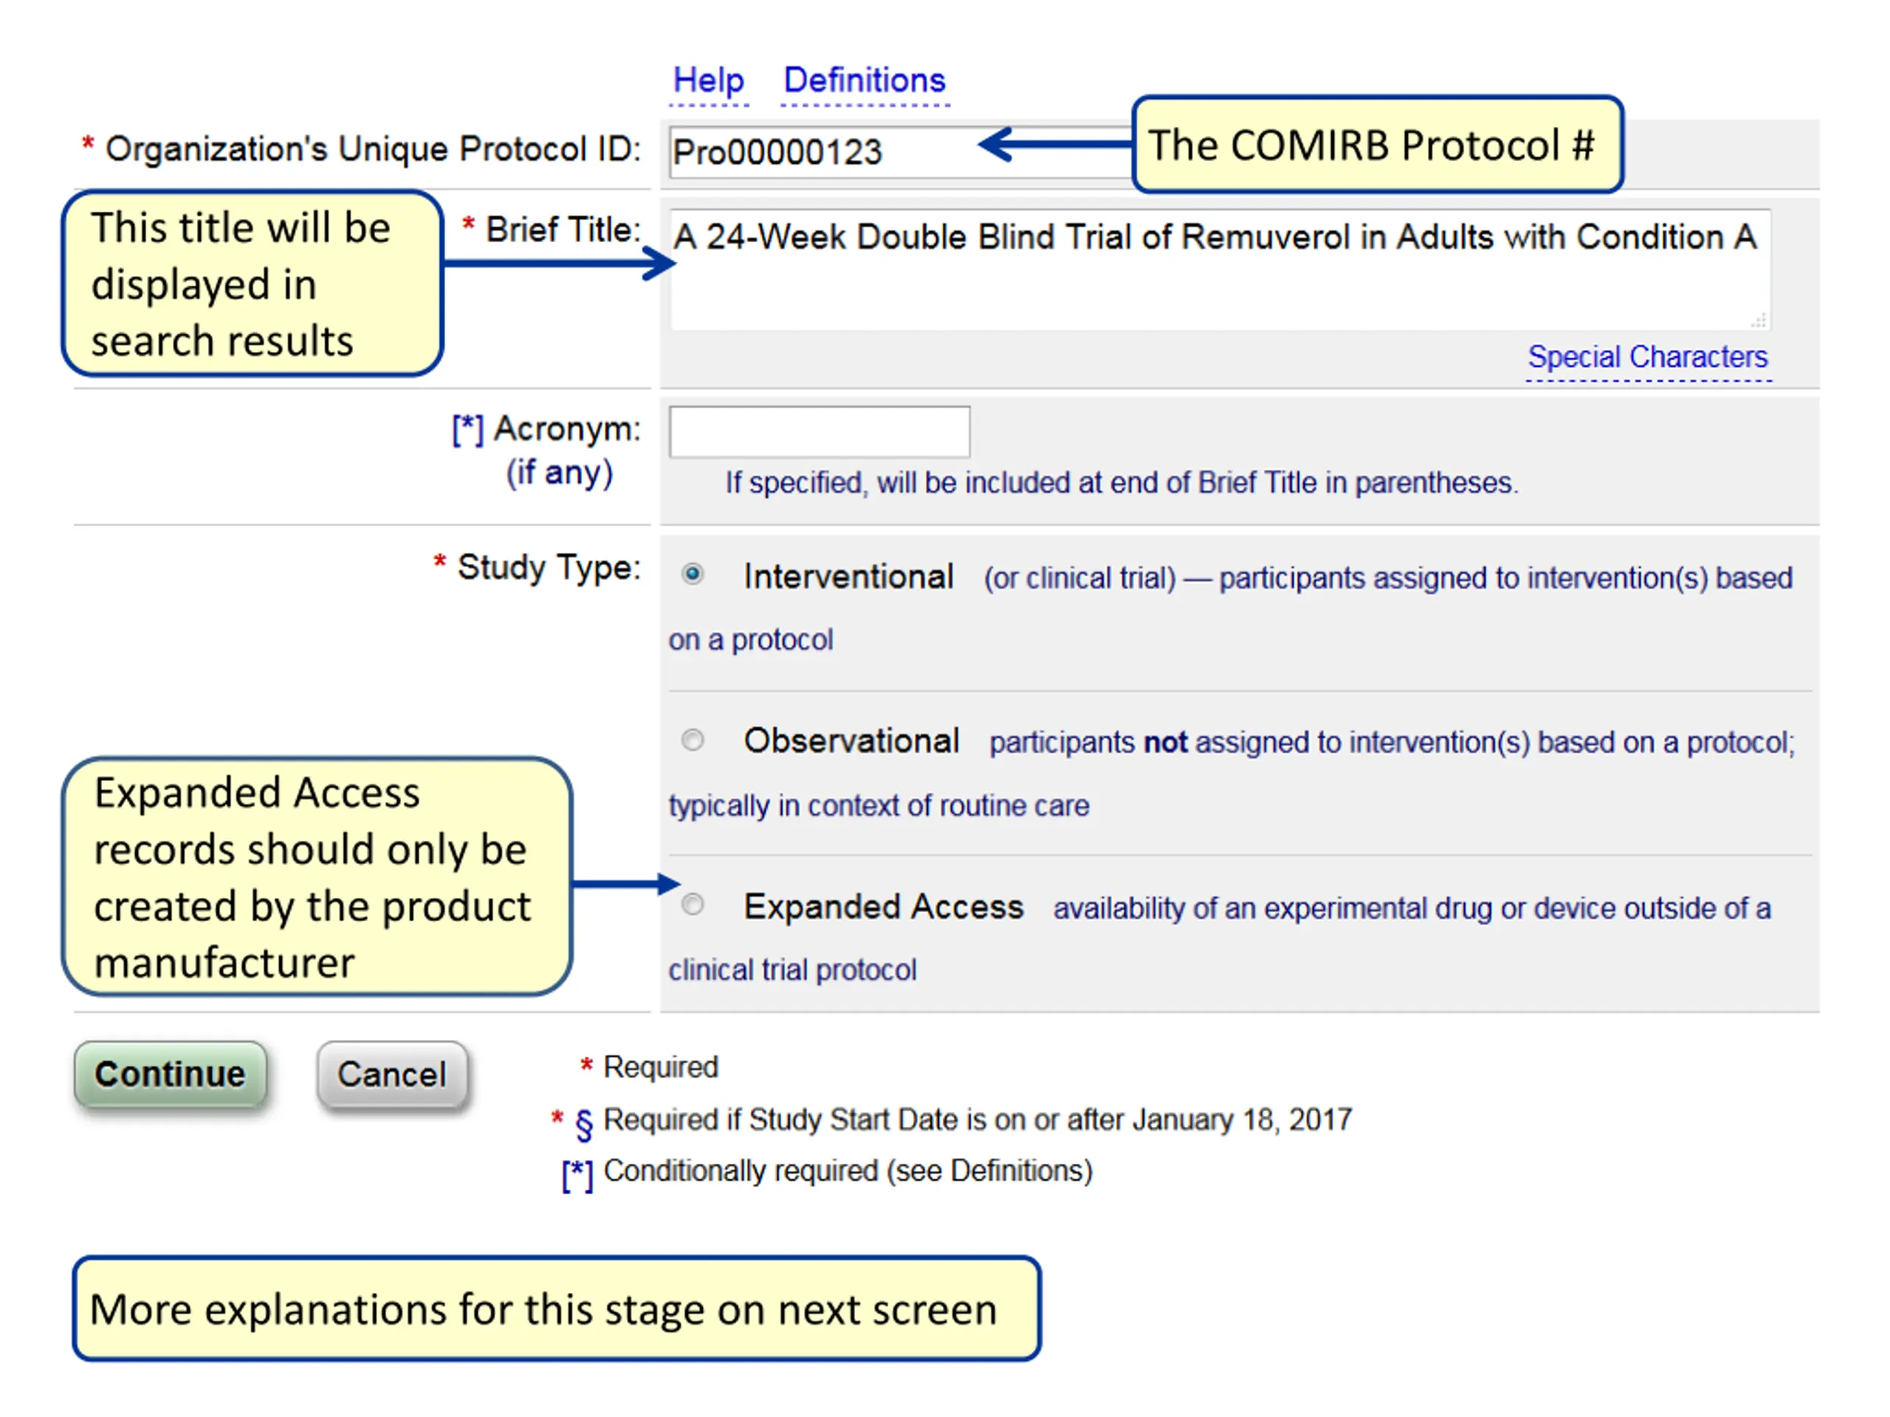Screen dimensions: 1890x1417
Task: Click the 'Conditionally required (see Definitions)' note
Action: [848, 1171]
